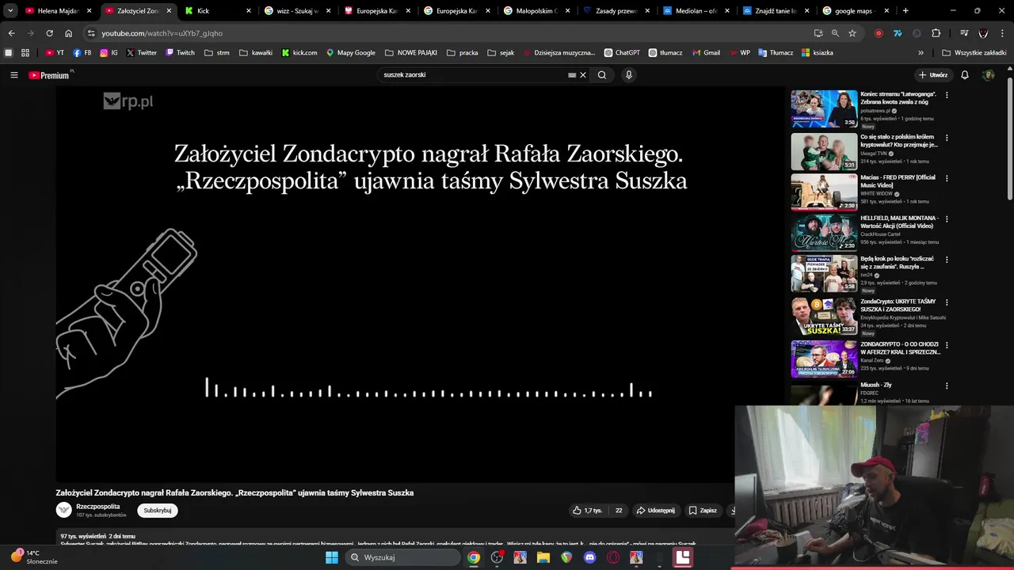
Task: Open 'ZONDACRYPTO - O CO CHODZI W AFERZE' thumbnail
Action: coord(824,359)
